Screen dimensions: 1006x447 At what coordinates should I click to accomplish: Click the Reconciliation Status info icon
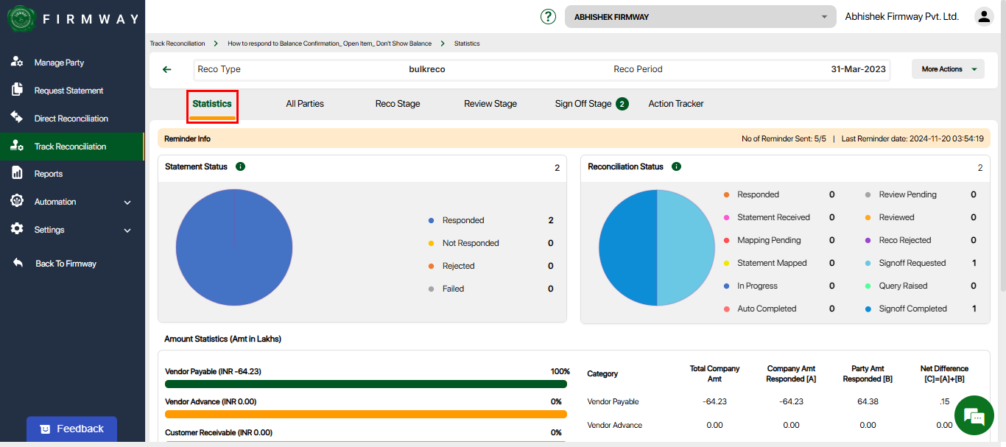[x=676, y=166]
